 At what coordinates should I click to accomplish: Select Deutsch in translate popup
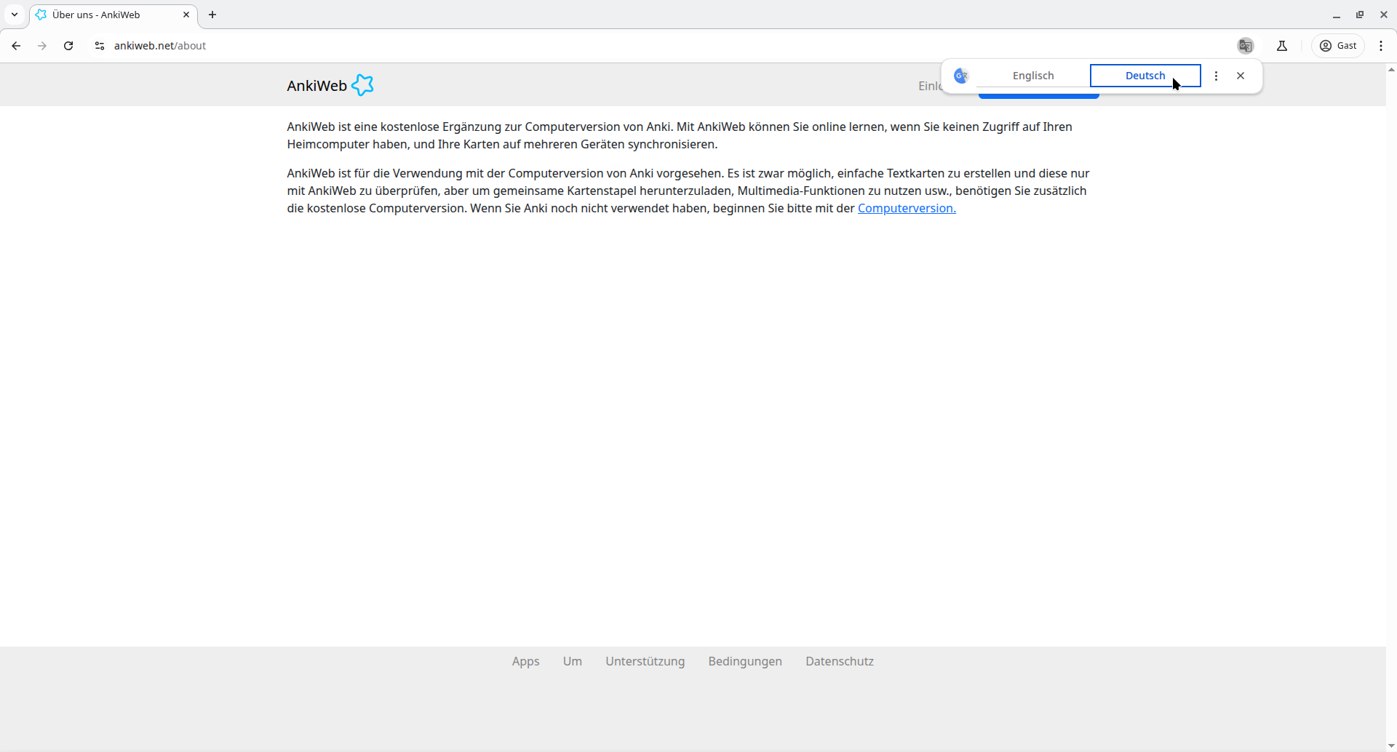point(1145,76)
